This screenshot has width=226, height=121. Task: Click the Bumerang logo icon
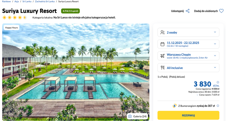[175, 106]
